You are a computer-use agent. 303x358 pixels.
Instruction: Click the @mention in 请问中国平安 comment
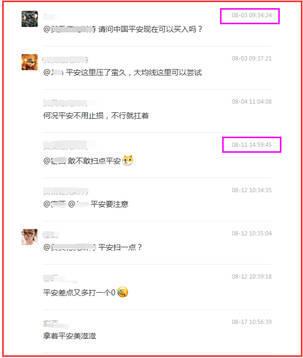point(70,29)
